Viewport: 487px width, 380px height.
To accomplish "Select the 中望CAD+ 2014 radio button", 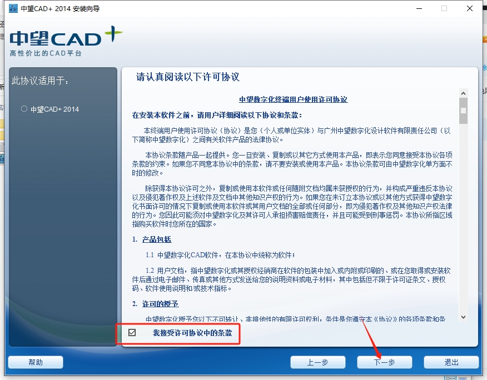I will [x=24, y=109].
